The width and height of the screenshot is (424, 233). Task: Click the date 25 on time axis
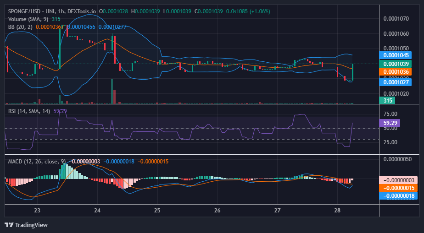[157, 211]
